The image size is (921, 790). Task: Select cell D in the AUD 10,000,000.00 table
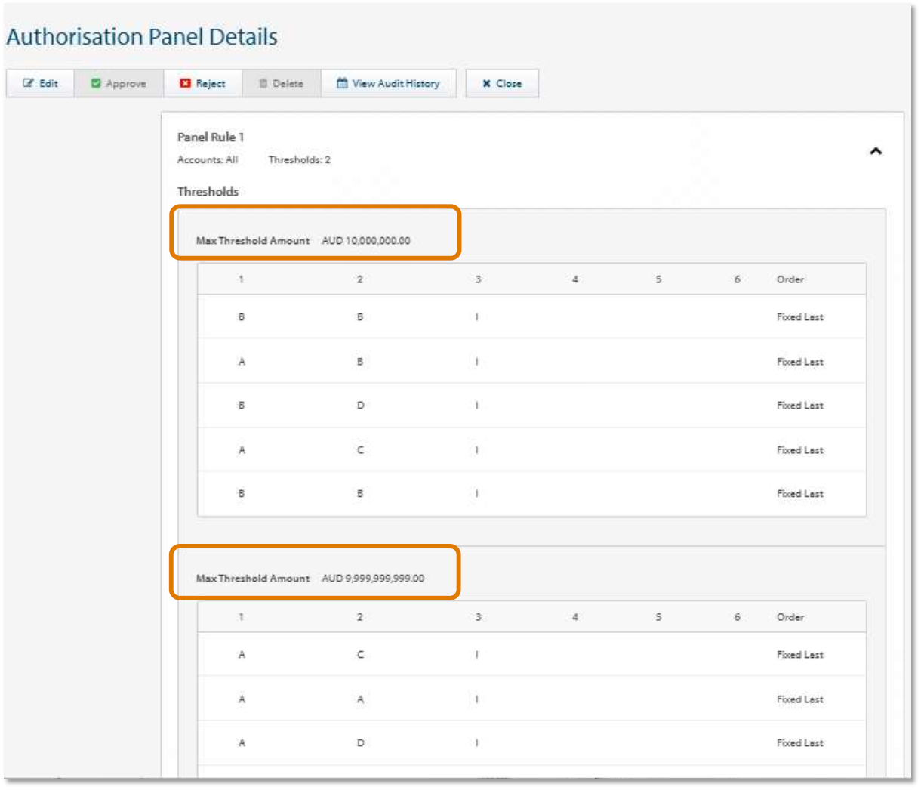tap(360, 406)
